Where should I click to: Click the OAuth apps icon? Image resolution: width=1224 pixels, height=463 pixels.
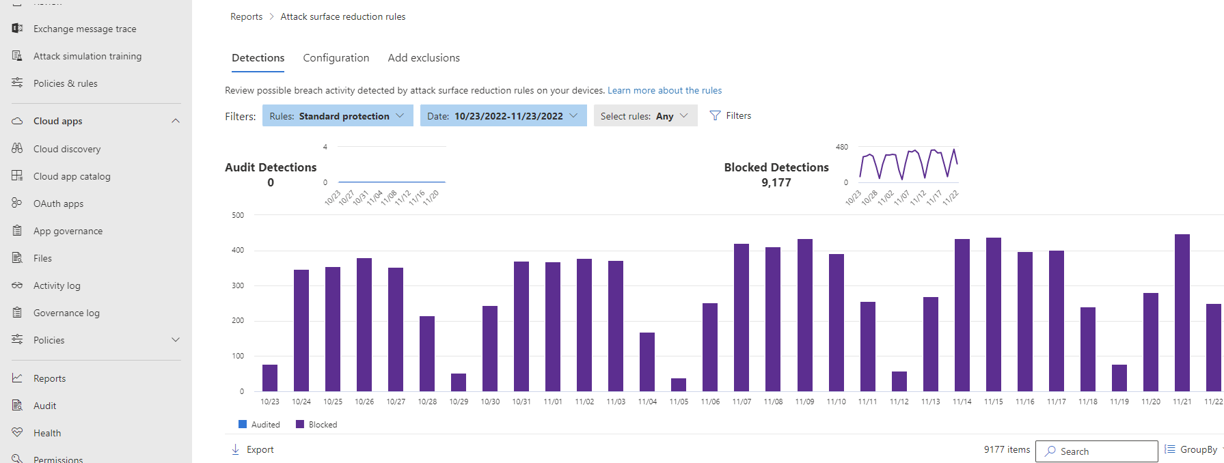click(17, 203)
